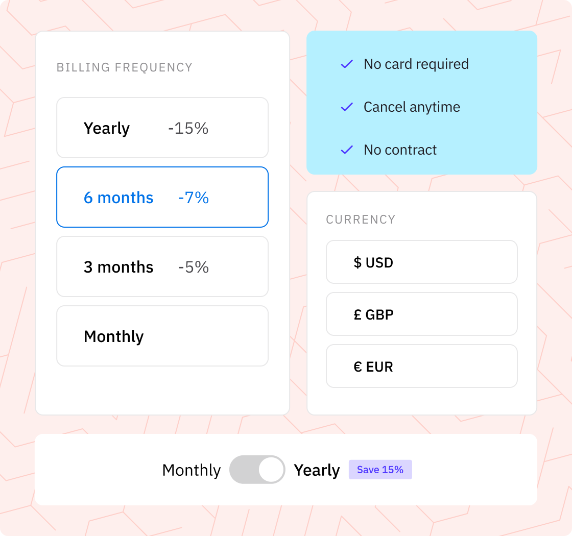Toggle billing from Yearly to Monthly
The height and width of the screenshot is (536, 572).
point(257,469)
